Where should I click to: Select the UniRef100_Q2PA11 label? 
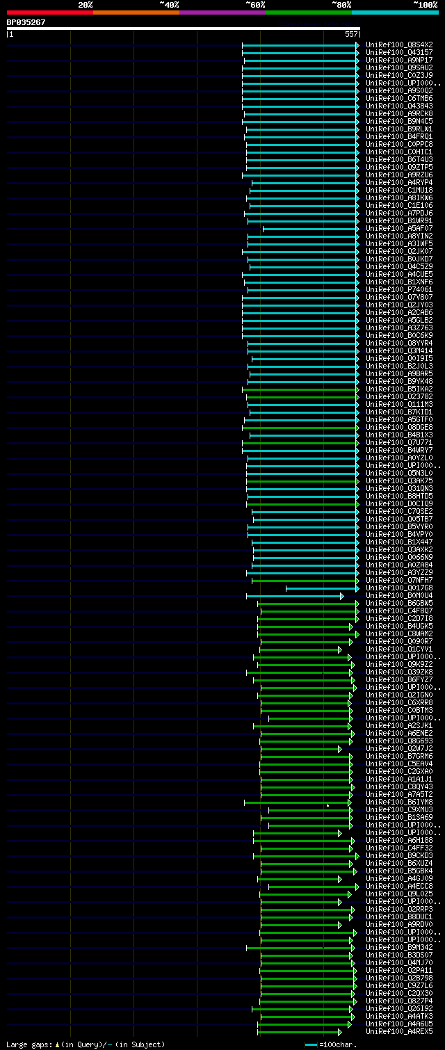point(399,970)
